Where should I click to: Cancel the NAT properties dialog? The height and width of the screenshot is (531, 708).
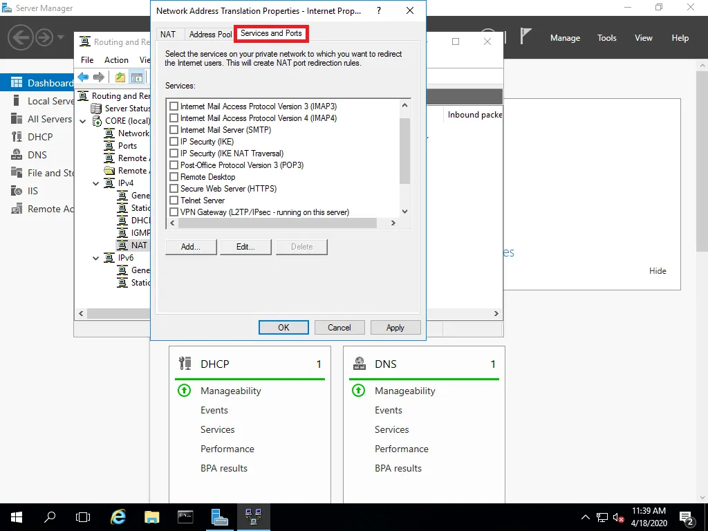pos(339,327)
